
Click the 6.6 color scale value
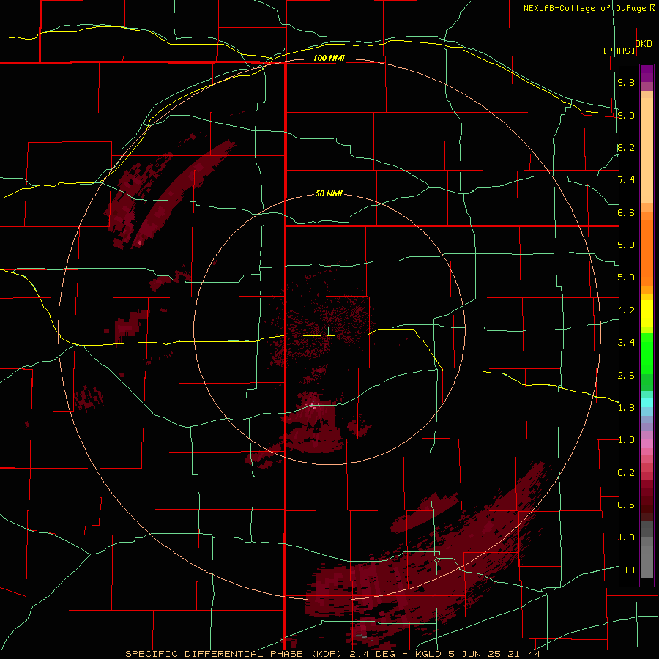pos(626,212)
